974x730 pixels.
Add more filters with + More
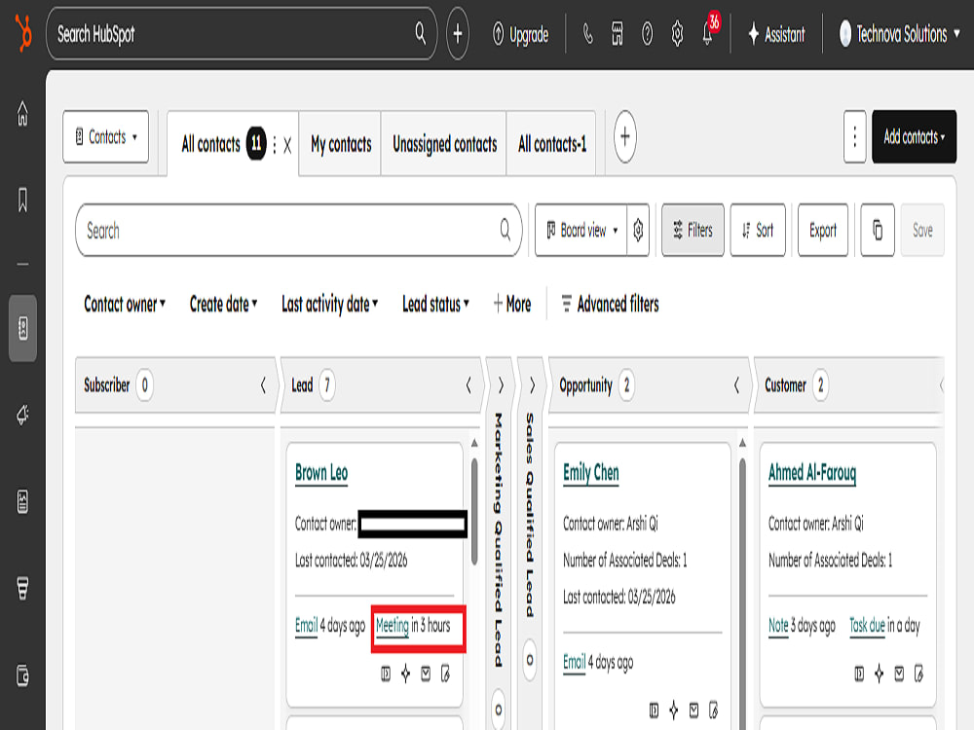pyautogui.click(x=512, y=304)
